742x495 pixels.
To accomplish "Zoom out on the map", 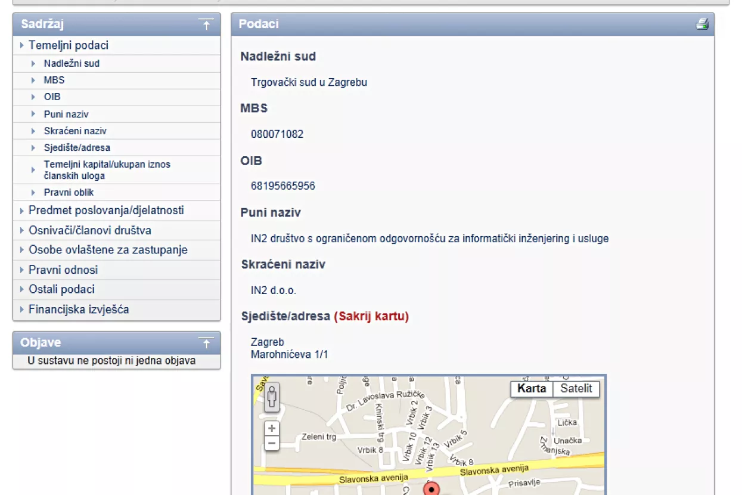I will tap(272, 443).
